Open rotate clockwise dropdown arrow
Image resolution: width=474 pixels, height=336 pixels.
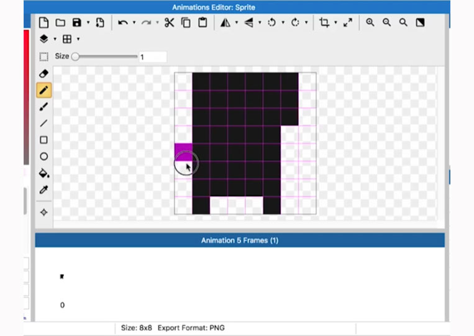point(306,22)
